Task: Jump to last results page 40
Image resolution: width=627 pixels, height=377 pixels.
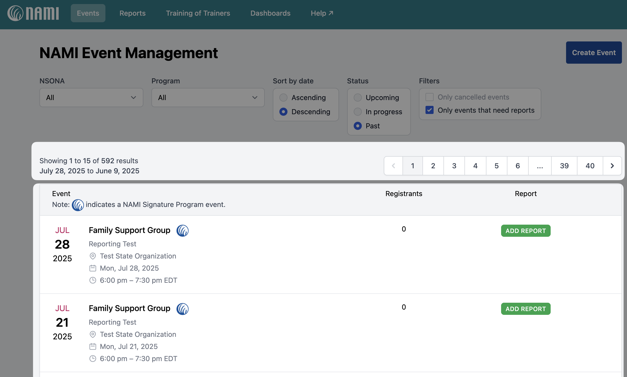Action: pyautogui.click(x=590, y=166)
